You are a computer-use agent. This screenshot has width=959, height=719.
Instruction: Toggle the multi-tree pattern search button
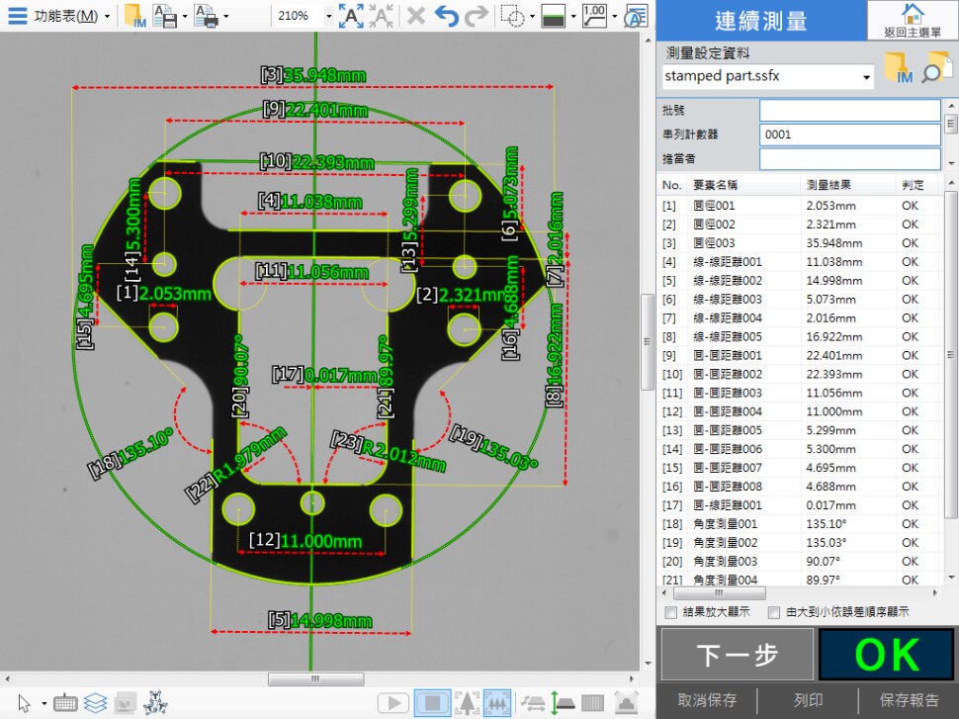[x=497, y=703]
